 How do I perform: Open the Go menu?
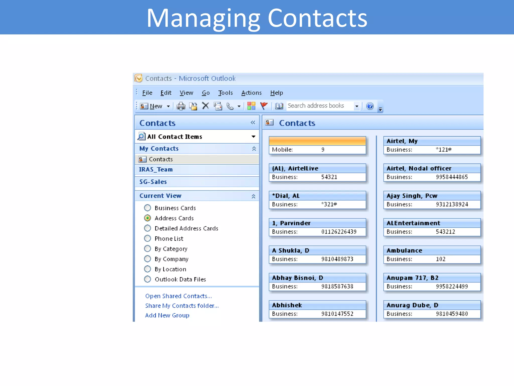pyautogui.click(x=206, y=93)
